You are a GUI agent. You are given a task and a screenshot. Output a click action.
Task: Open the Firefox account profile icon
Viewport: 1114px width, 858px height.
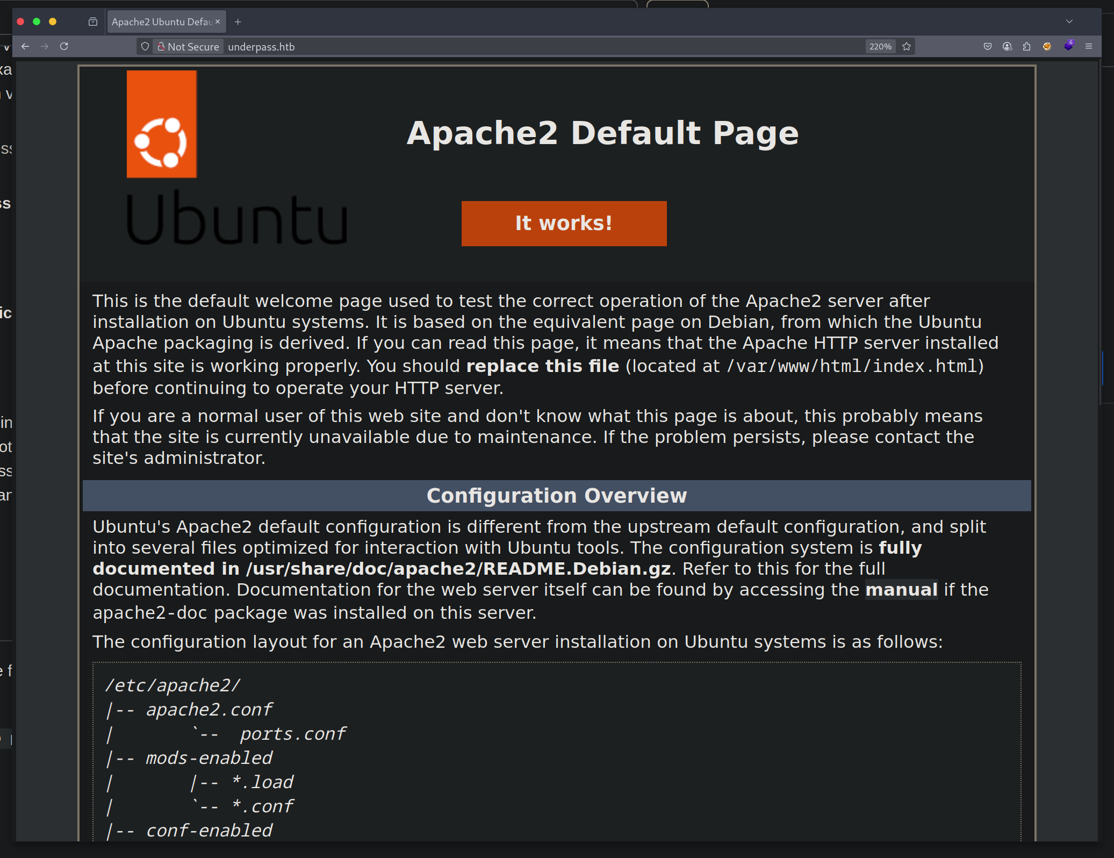(1007, 46)
